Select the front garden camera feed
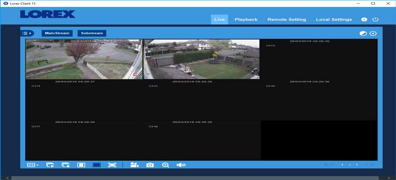396x180 pixels. (x=84, y=59)
